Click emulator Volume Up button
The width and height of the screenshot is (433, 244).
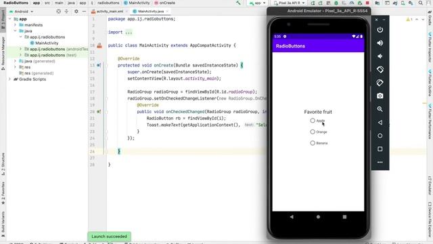pos(380,43)
